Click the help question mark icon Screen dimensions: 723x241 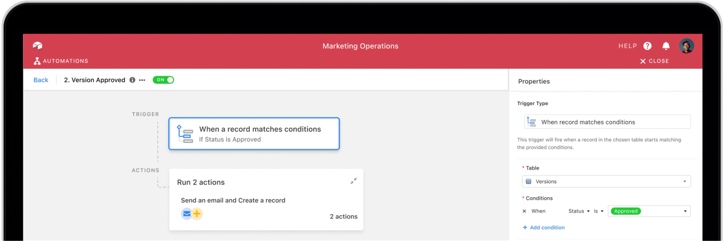(x=648, y=46)
